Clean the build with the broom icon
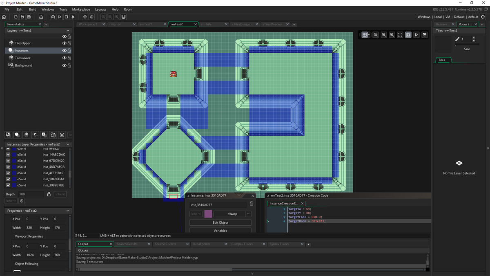 tap(73, 17)
